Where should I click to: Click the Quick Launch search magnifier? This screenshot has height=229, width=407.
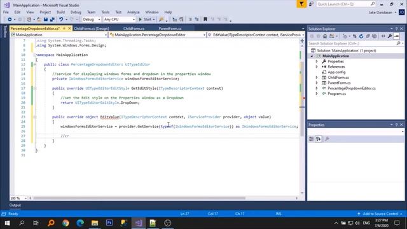[373, 4]
